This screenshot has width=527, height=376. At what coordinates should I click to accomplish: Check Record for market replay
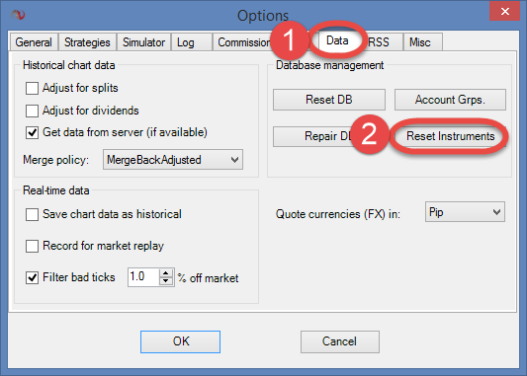pyautogui.click(x=32, y=246)
